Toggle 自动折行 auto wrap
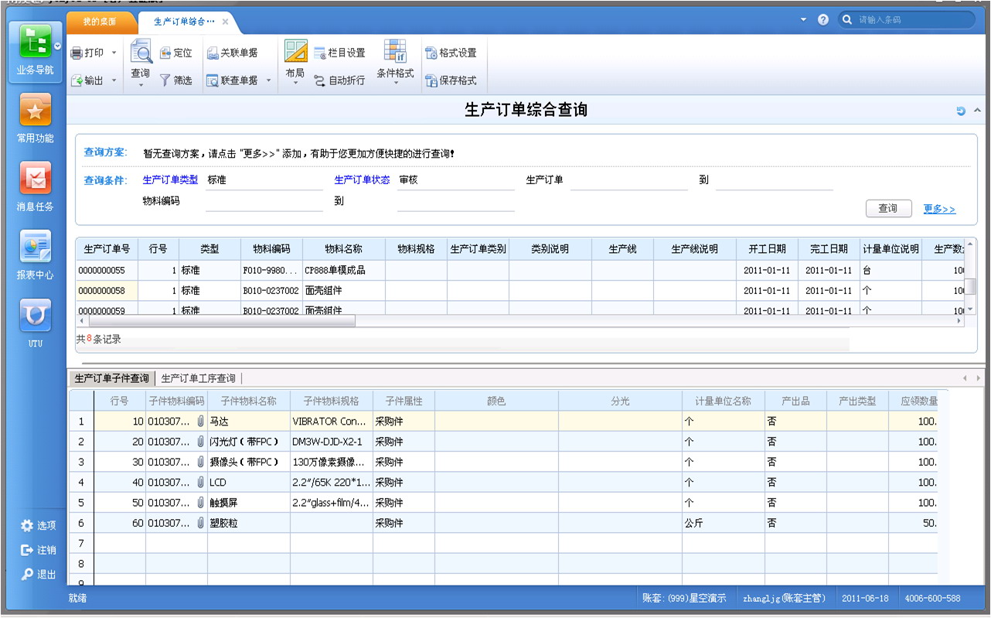This screenshot has width=991, height=618. (340, 80)
